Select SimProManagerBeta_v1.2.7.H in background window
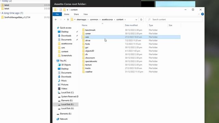Image resolution: width=219 pixels, height=123 pixels. click(17, 17)
